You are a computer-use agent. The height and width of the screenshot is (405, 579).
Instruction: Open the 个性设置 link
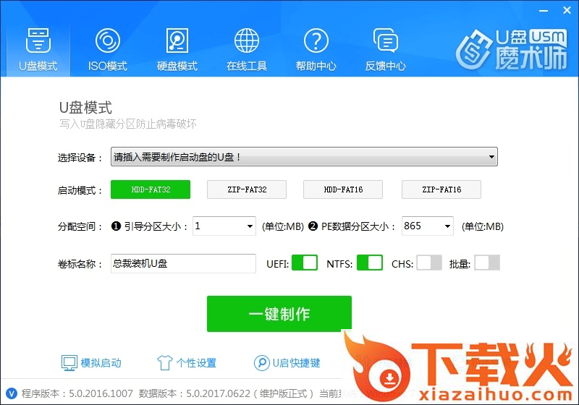196,363
